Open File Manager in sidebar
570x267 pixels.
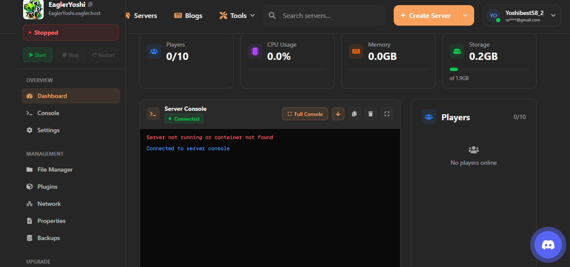pyautogui.click(x=55, y=169)
